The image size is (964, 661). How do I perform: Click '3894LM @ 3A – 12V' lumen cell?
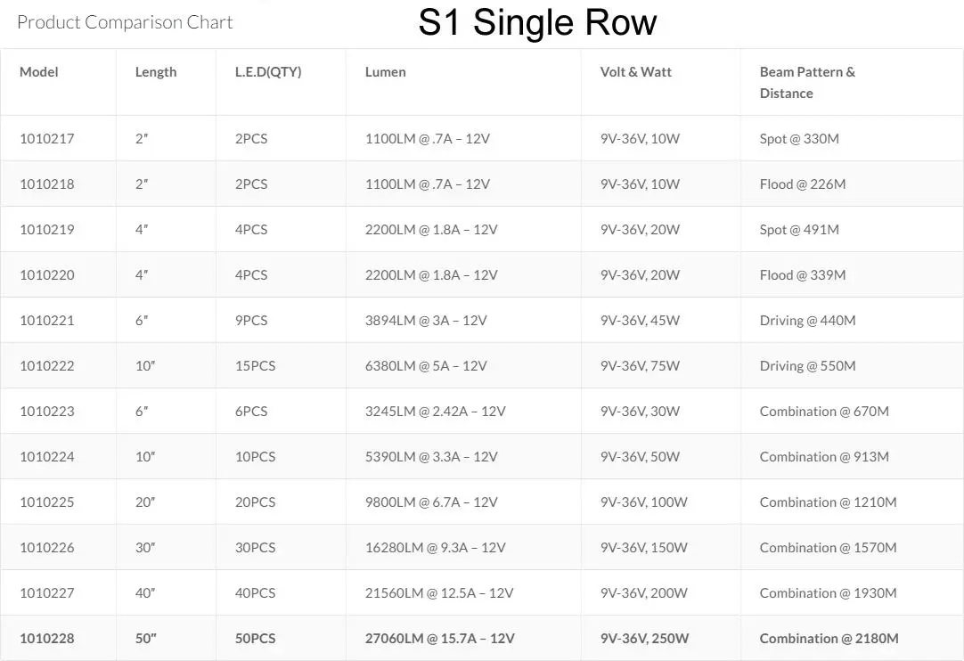[x=426, y=321]
